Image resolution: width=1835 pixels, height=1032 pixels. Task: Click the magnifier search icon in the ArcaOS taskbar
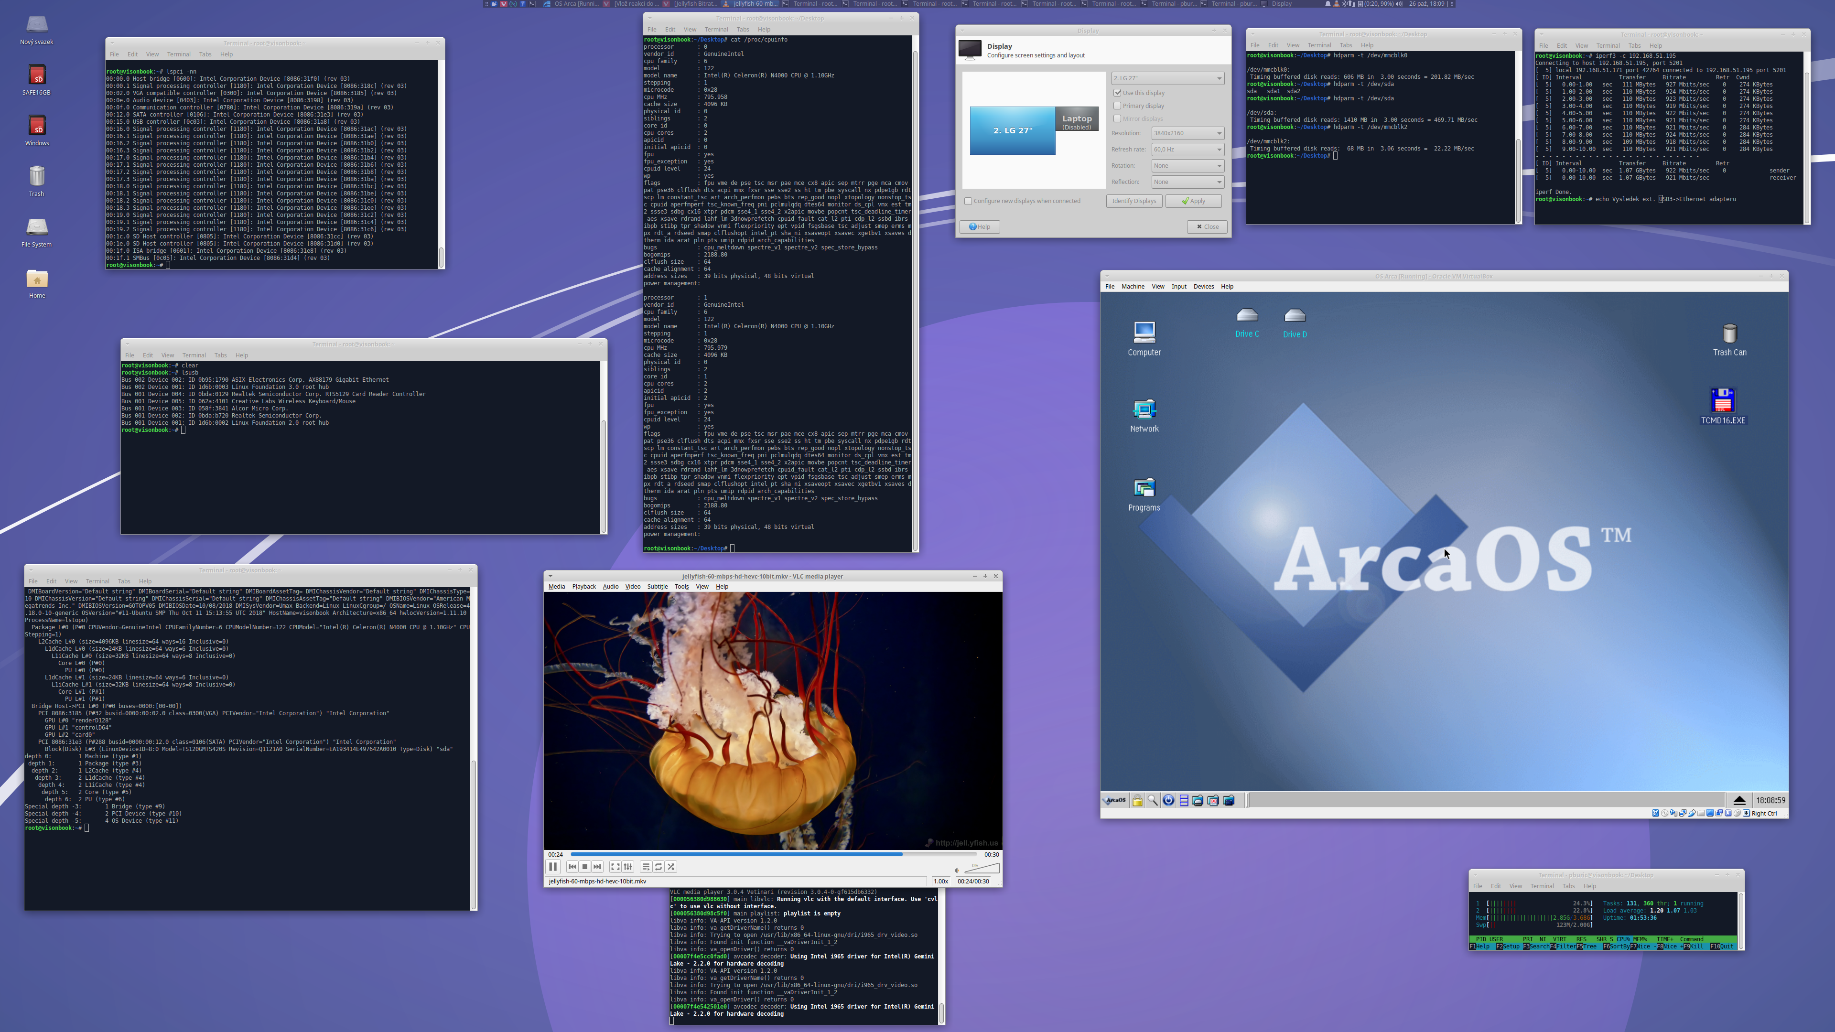coord(1153,801)
